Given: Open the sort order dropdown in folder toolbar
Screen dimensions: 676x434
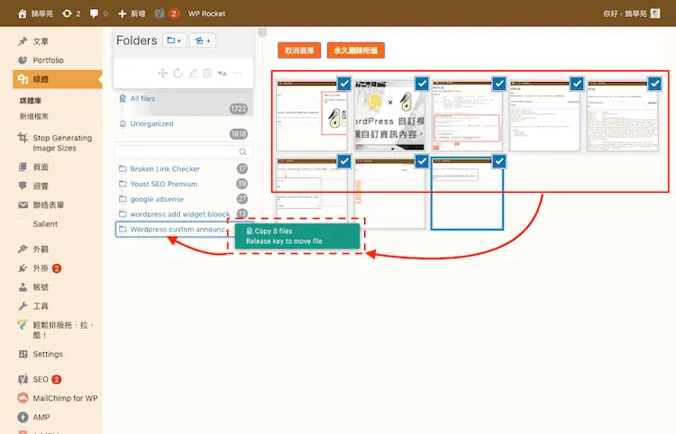Looking at the screenshot, I should pos(222,73).
